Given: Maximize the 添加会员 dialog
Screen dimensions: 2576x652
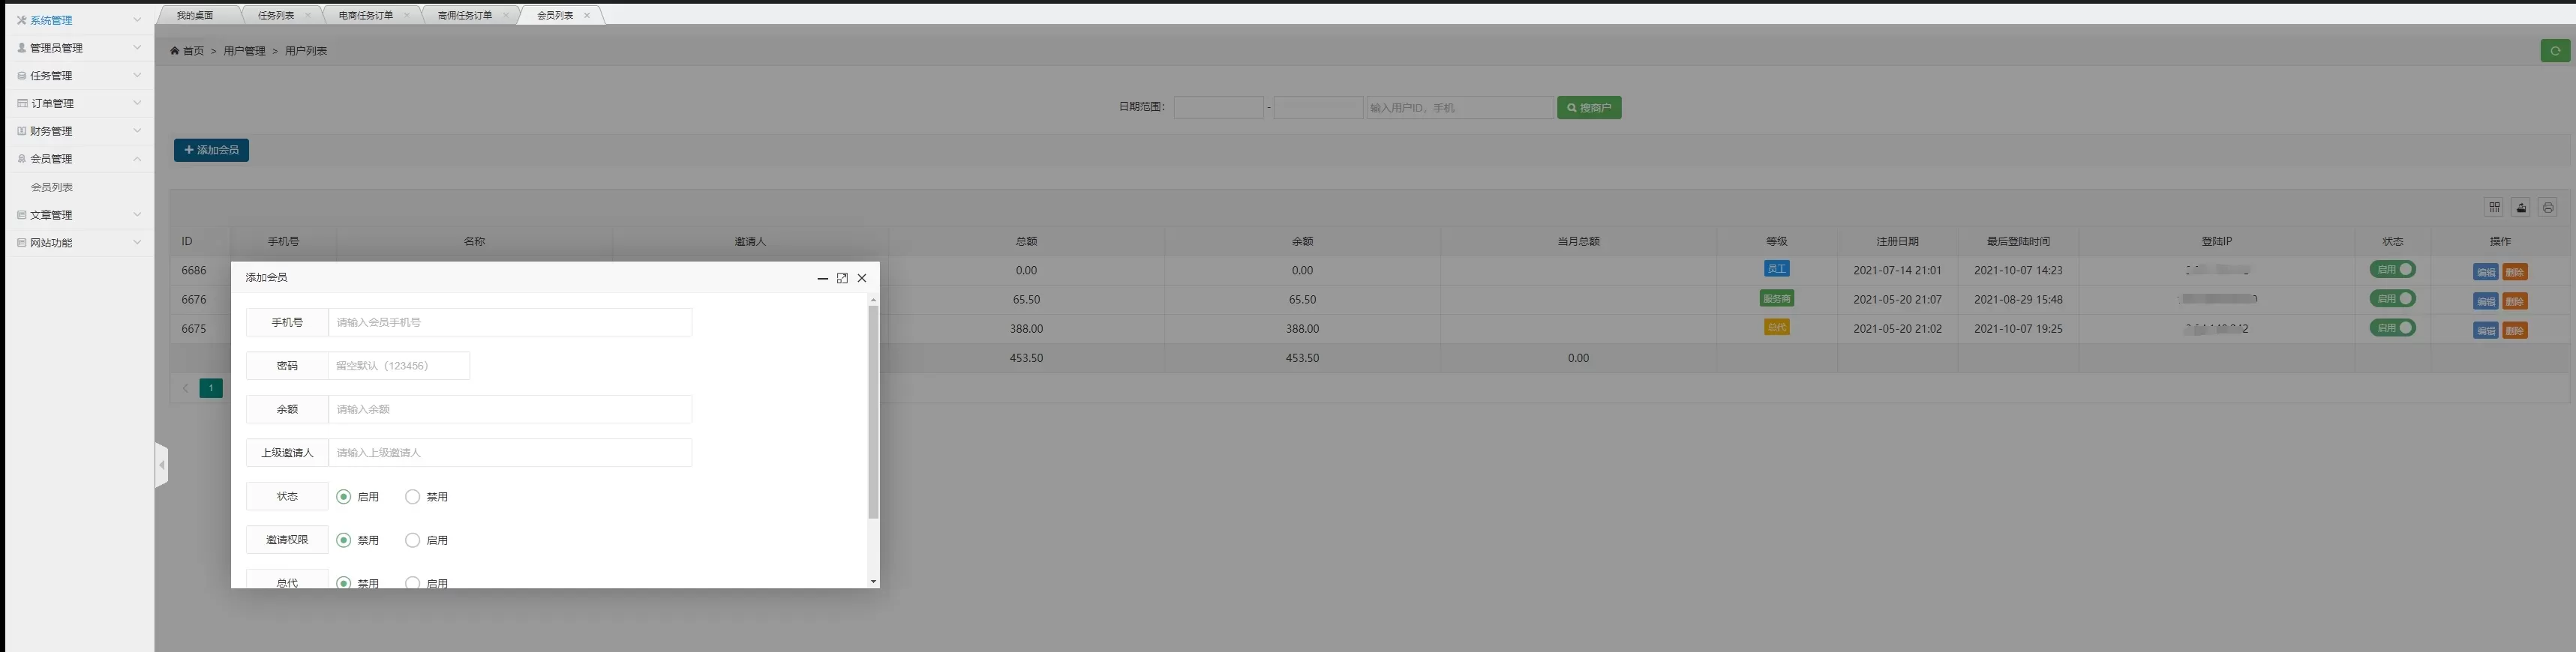Looking at the screenshot, I should tap(842, 279).
